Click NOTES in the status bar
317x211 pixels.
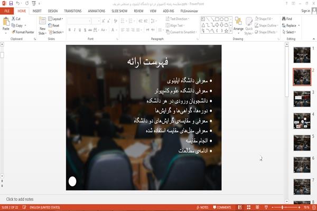(x=202, y=207)
